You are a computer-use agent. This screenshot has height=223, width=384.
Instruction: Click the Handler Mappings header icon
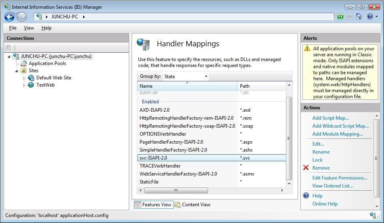[143, 44]
